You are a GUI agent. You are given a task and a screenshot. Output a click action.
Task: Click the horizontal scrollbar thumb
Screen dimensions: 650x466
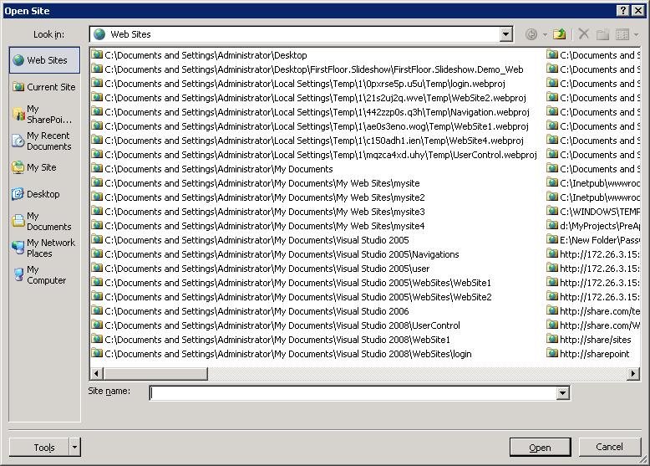(155, 373)
